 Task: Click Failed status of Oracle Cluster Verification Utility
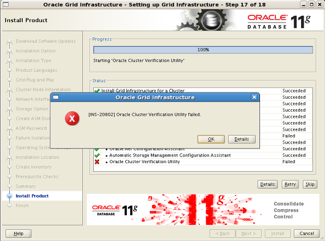coord(289,162)
